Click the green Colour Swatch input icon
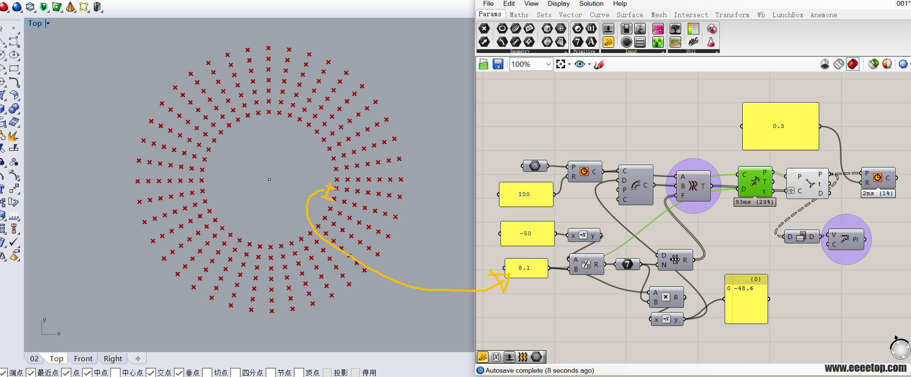 point(658,42)
